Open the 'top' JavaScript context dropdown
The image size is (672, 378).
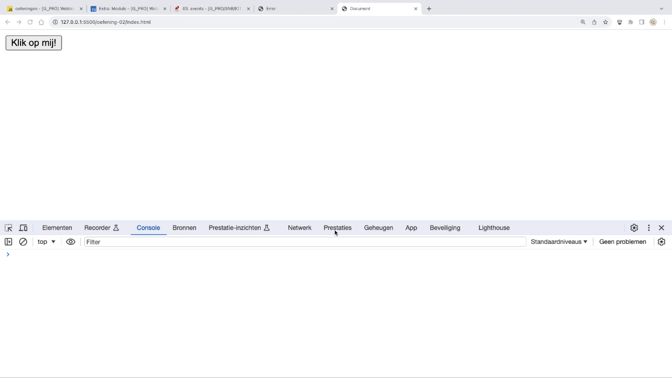pyautogui.click(x=47, y=242)
